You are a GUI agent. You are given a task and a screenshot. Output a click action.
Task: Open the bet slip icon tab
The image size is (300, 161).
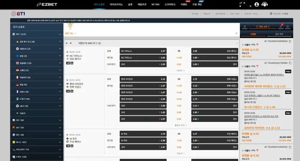pyautogui.click(x=245, y=27)
